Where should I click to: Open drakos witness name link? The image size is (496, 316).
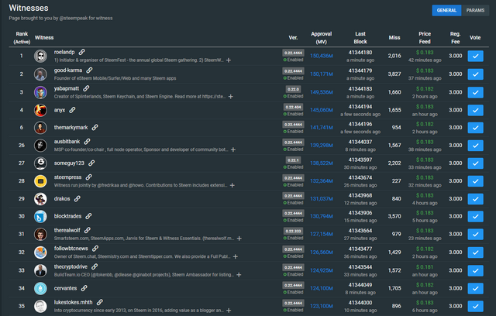pos(62,198)
